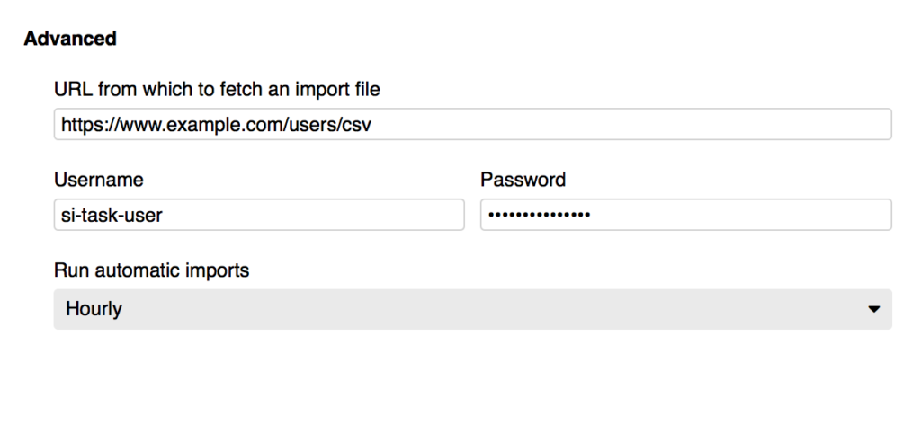
Task: Click empty space after the password dots
Action: pyautogui.click(x=740, y=215)
